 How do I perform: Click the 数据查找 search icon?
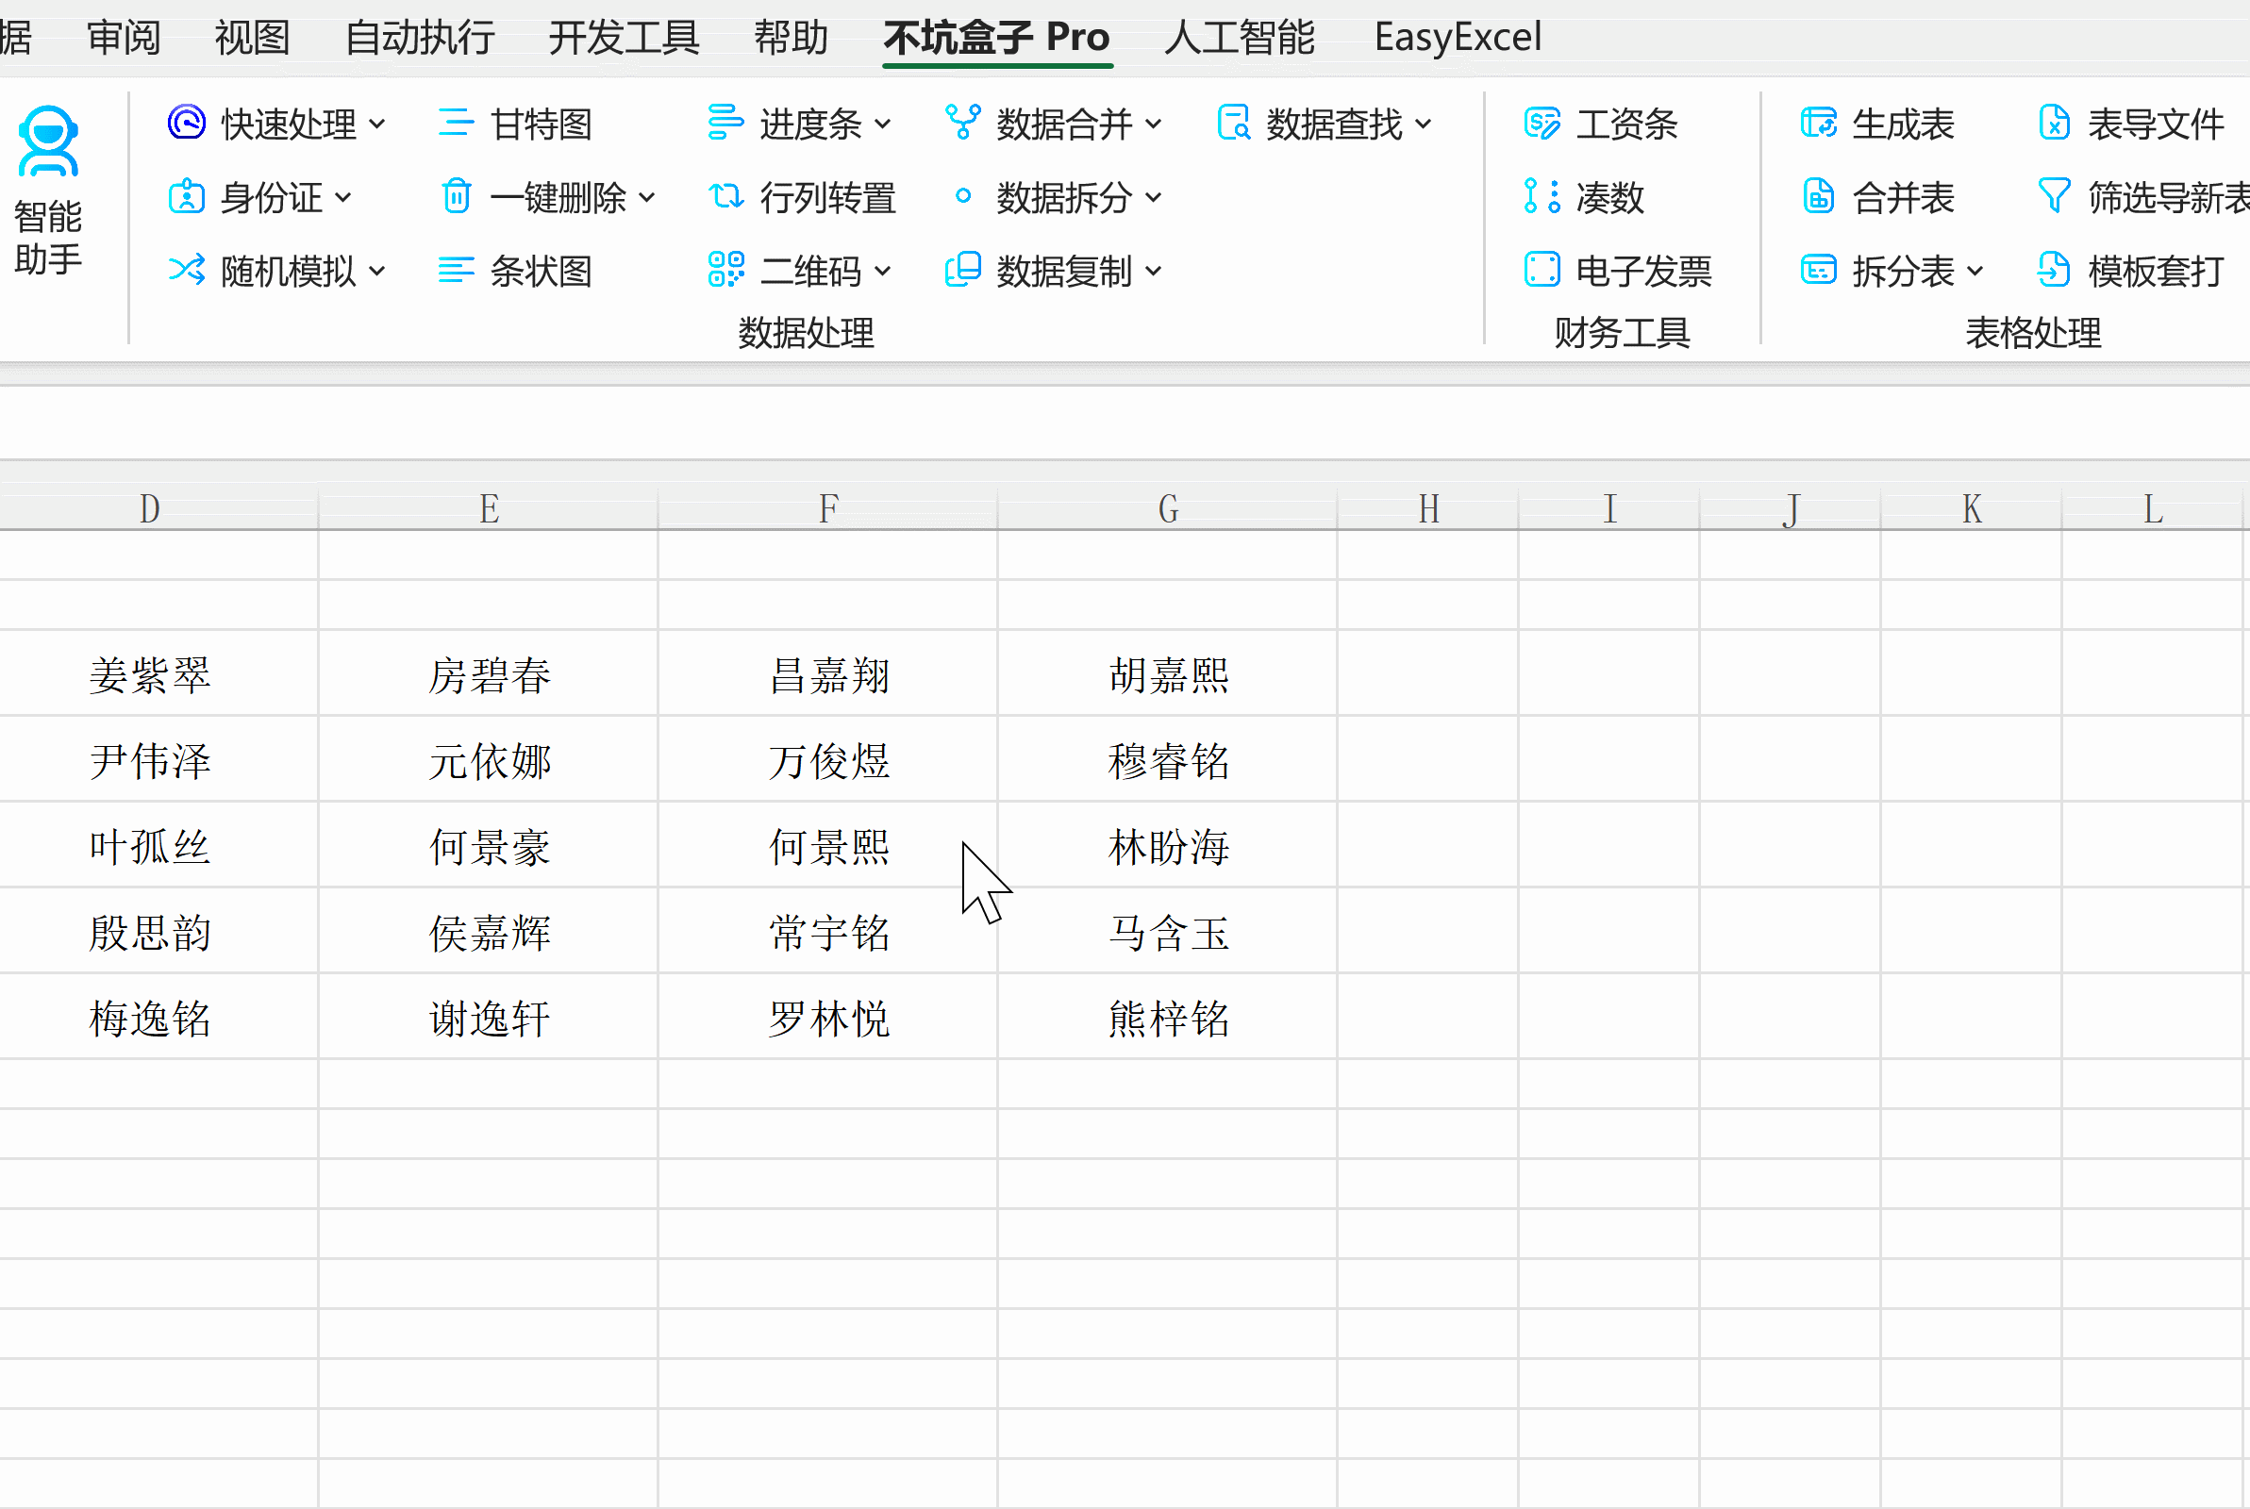[1234, 124]
